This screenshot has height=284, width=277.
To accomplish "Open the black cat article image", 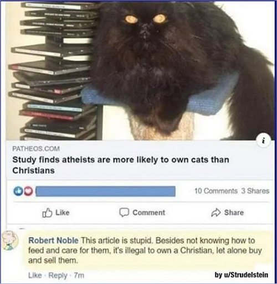I will [140, 71].
